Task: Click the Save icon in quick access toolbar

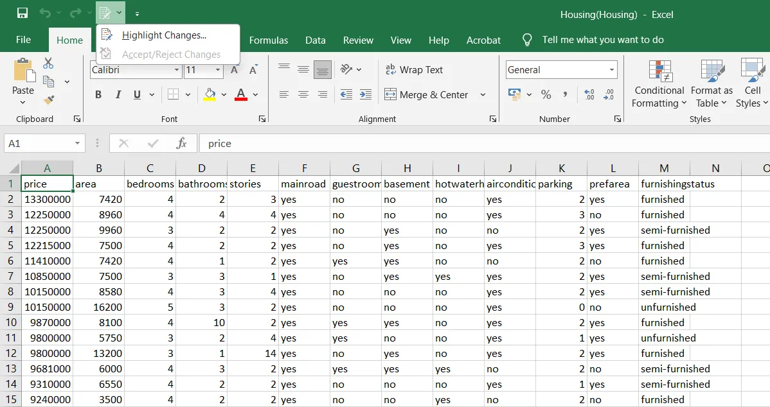Action: (22, 13)
